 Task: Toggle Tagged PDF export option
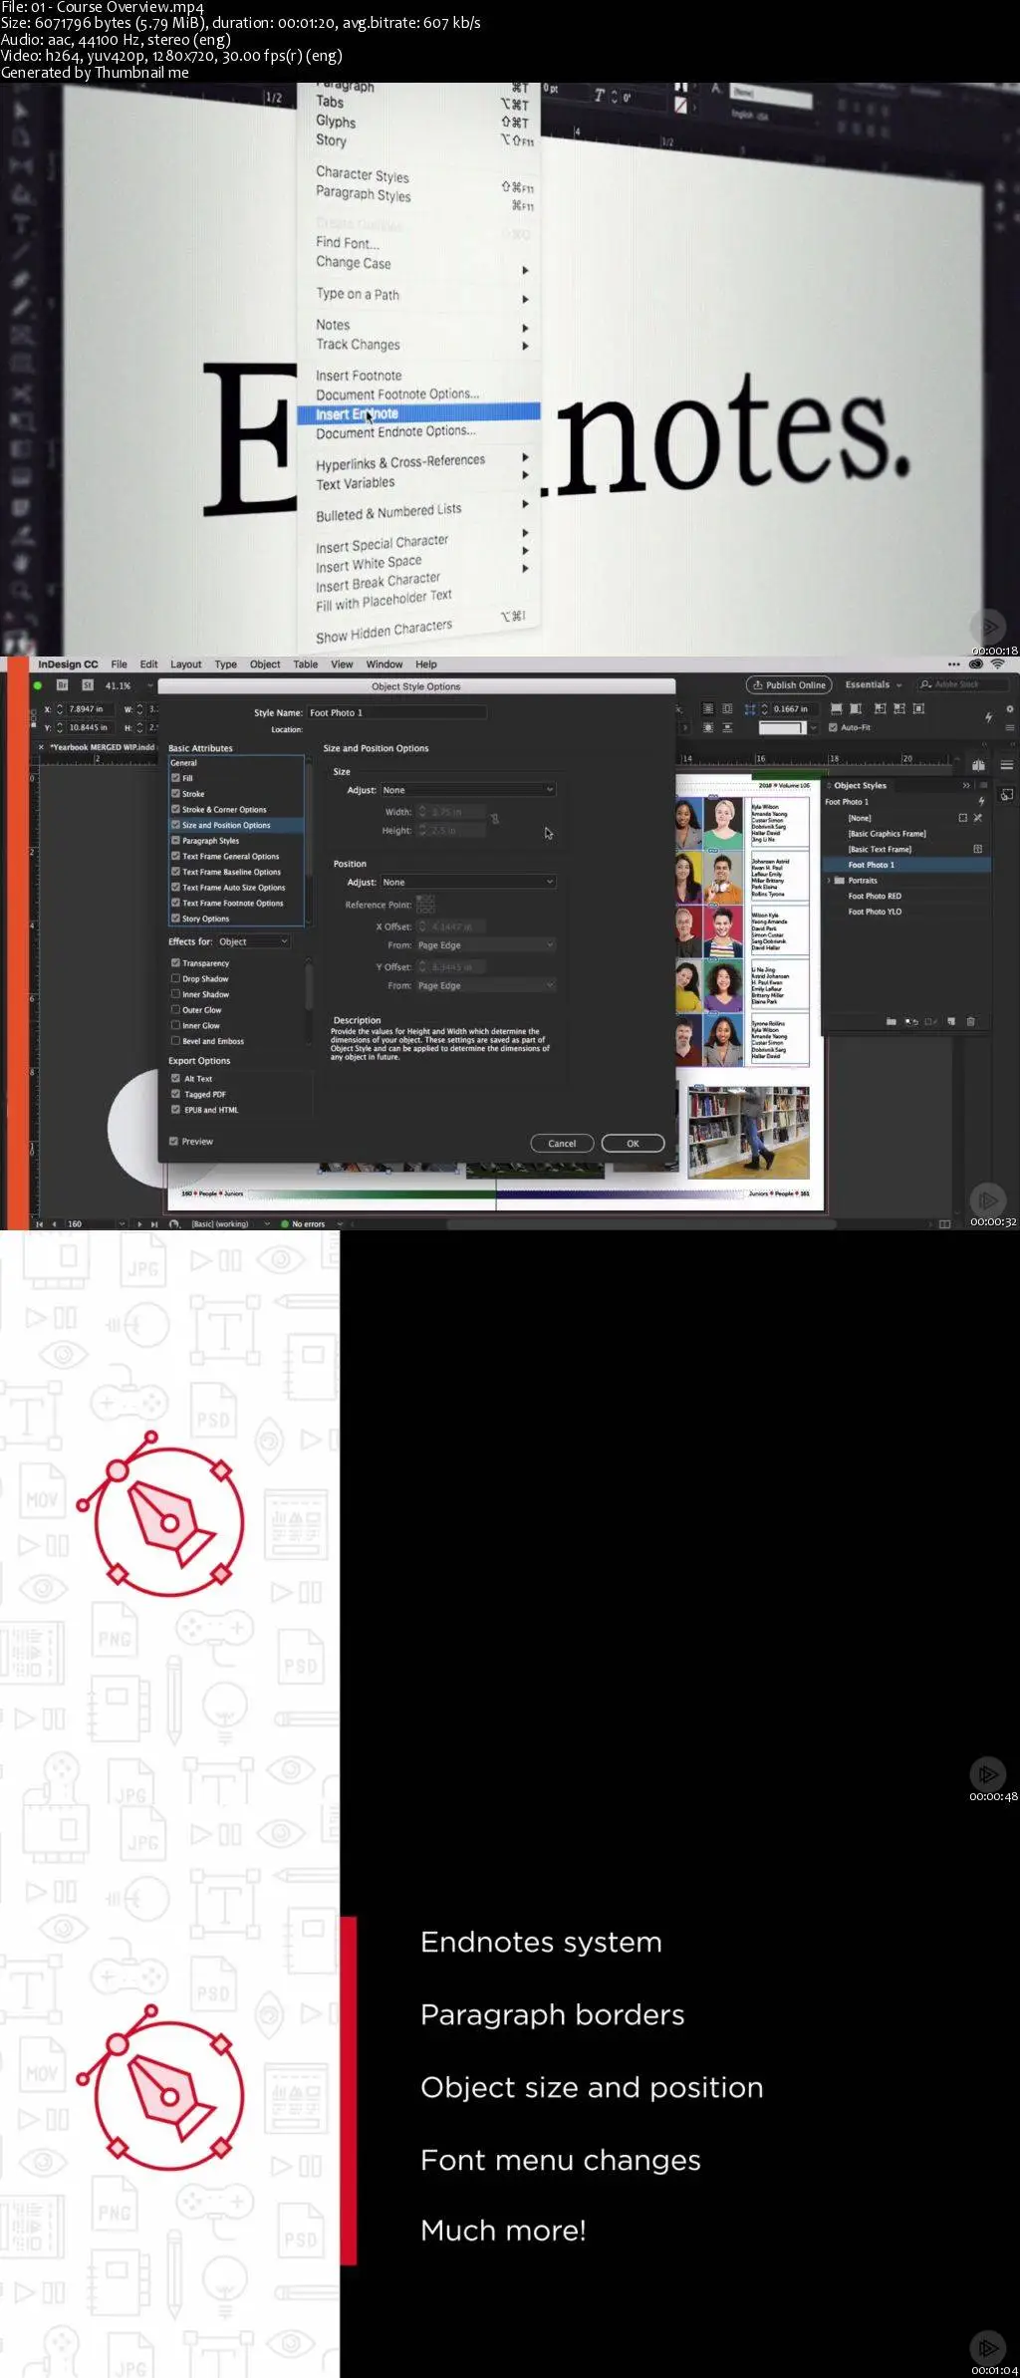pos(175,1094)
